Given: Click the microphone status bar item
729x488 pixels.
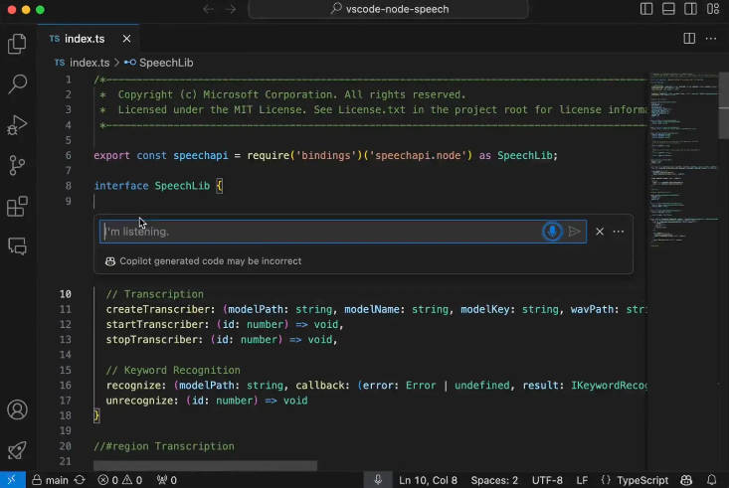Looking at the screenshot, I should point(378,480).
